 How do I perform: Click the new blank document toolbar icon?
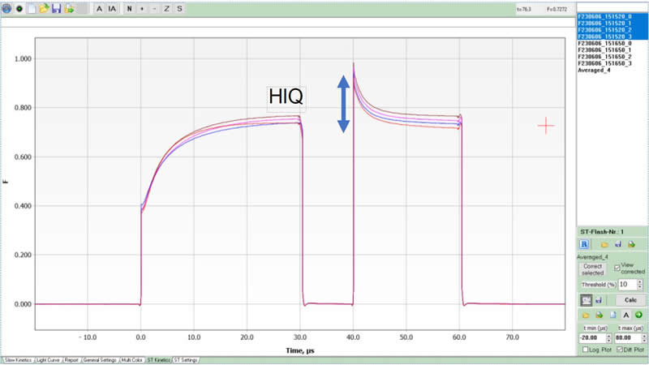[x=31, y=8]
